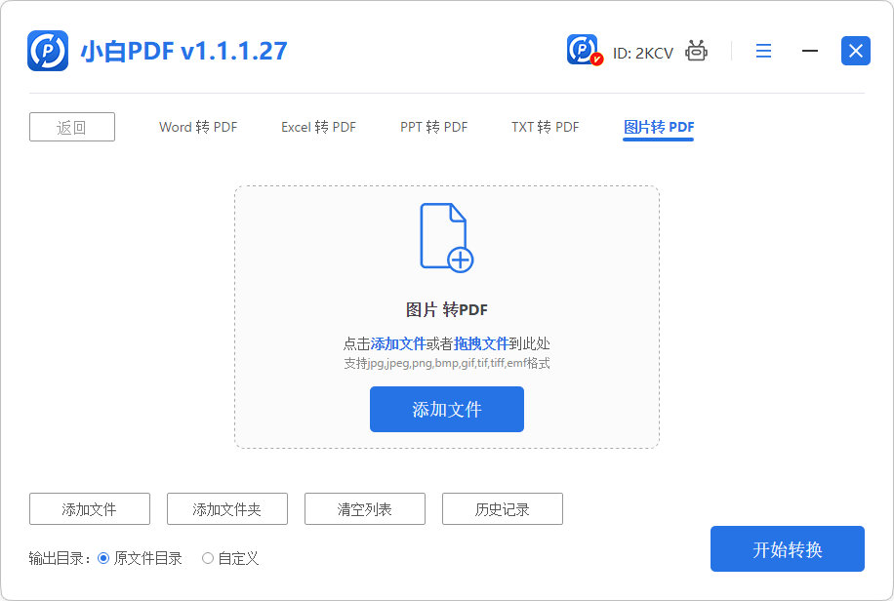Screen dimensions: 894x601
Task: Click the ID: 2KCV account text
Action: [642, 53]
